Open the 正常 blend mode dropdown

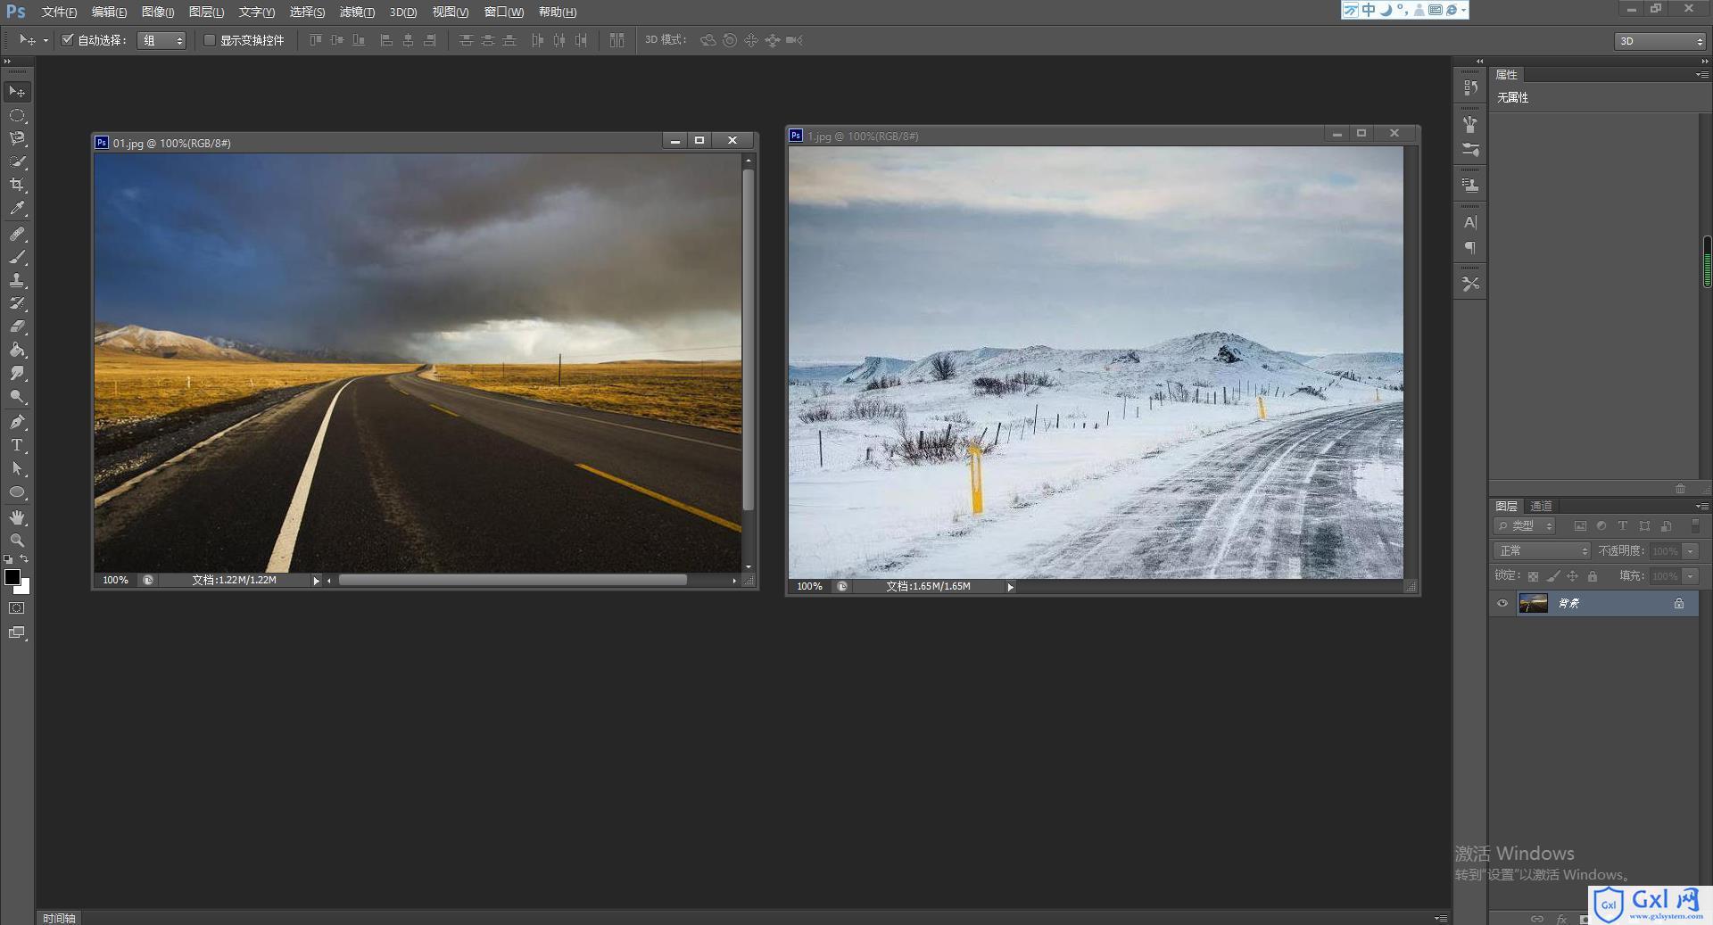coord(1542,551)
